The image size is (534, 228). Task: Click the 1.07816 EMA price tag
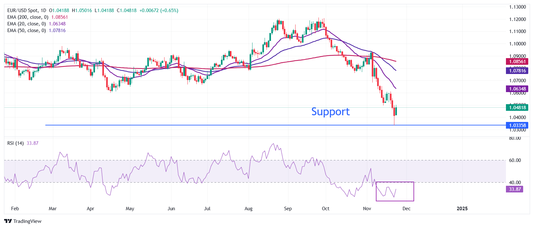[x=517, y=71]
